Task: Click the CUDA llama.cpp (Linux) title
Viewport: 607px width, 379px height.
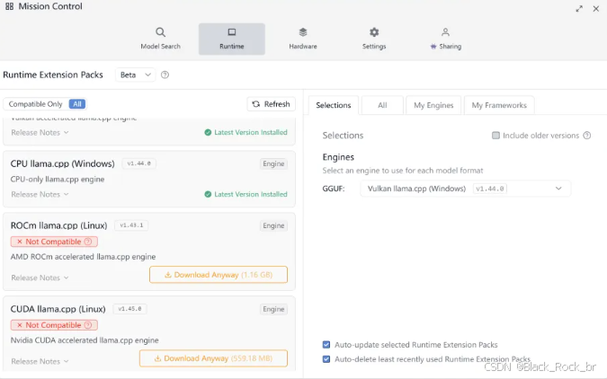Action: pos(58,309)
